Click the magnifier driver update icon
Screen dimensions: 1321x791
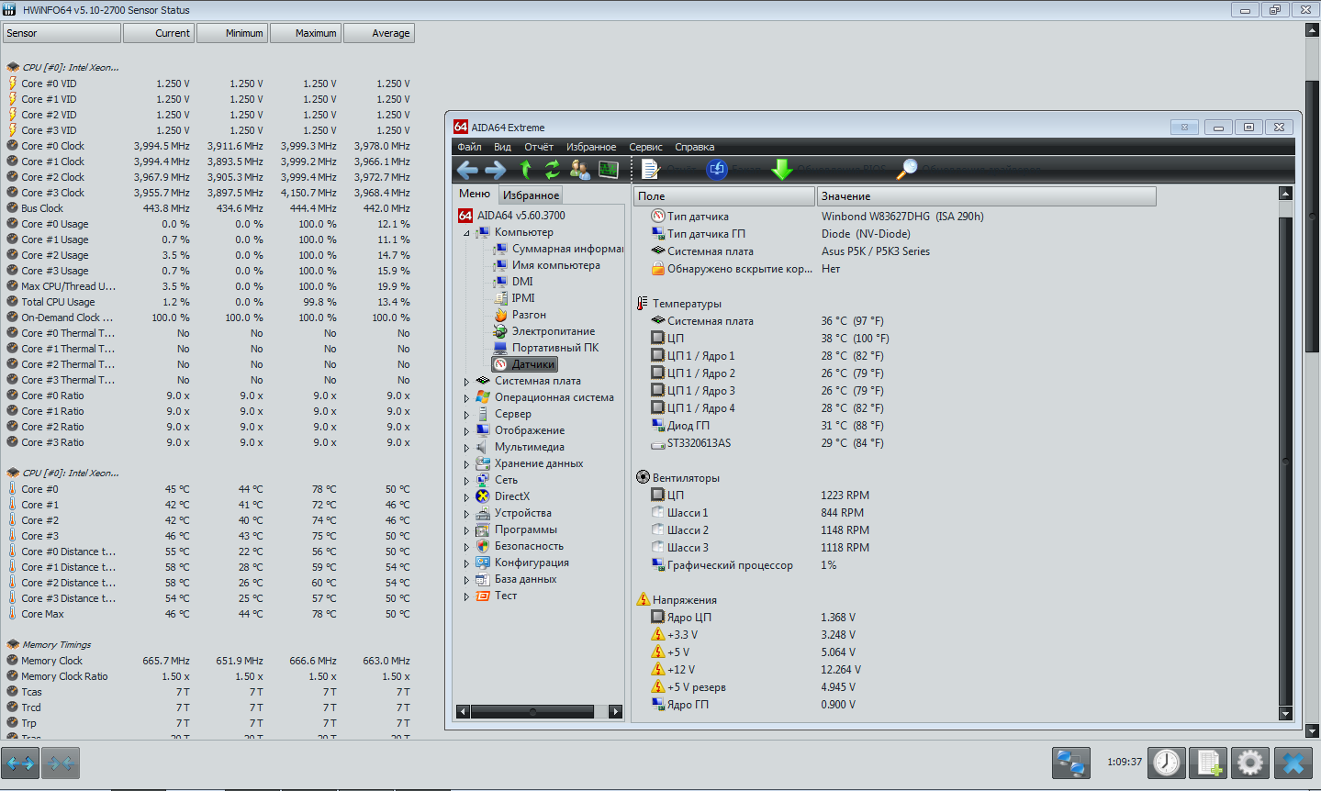point(907,170)
